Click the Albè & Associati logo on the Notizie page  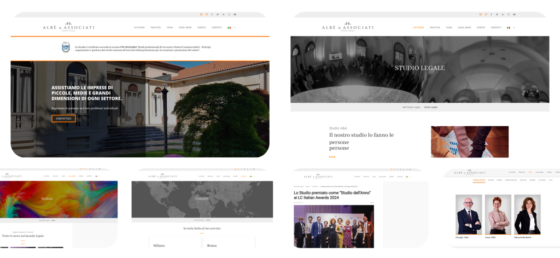click(x=12, y=175)
